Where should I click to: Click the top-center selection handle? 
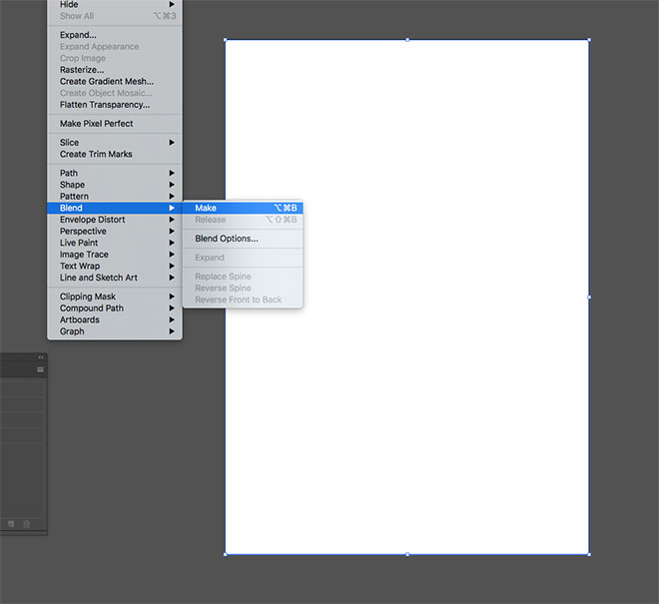tap(407, 40)
